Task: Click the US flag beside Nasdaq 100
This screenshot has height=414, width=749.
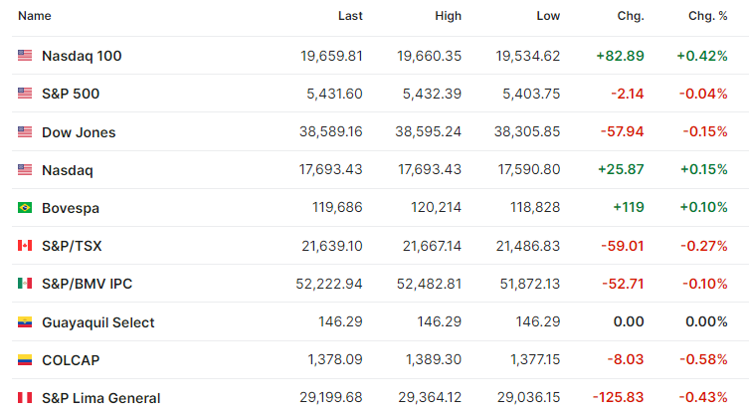Action: pos(25,56)
